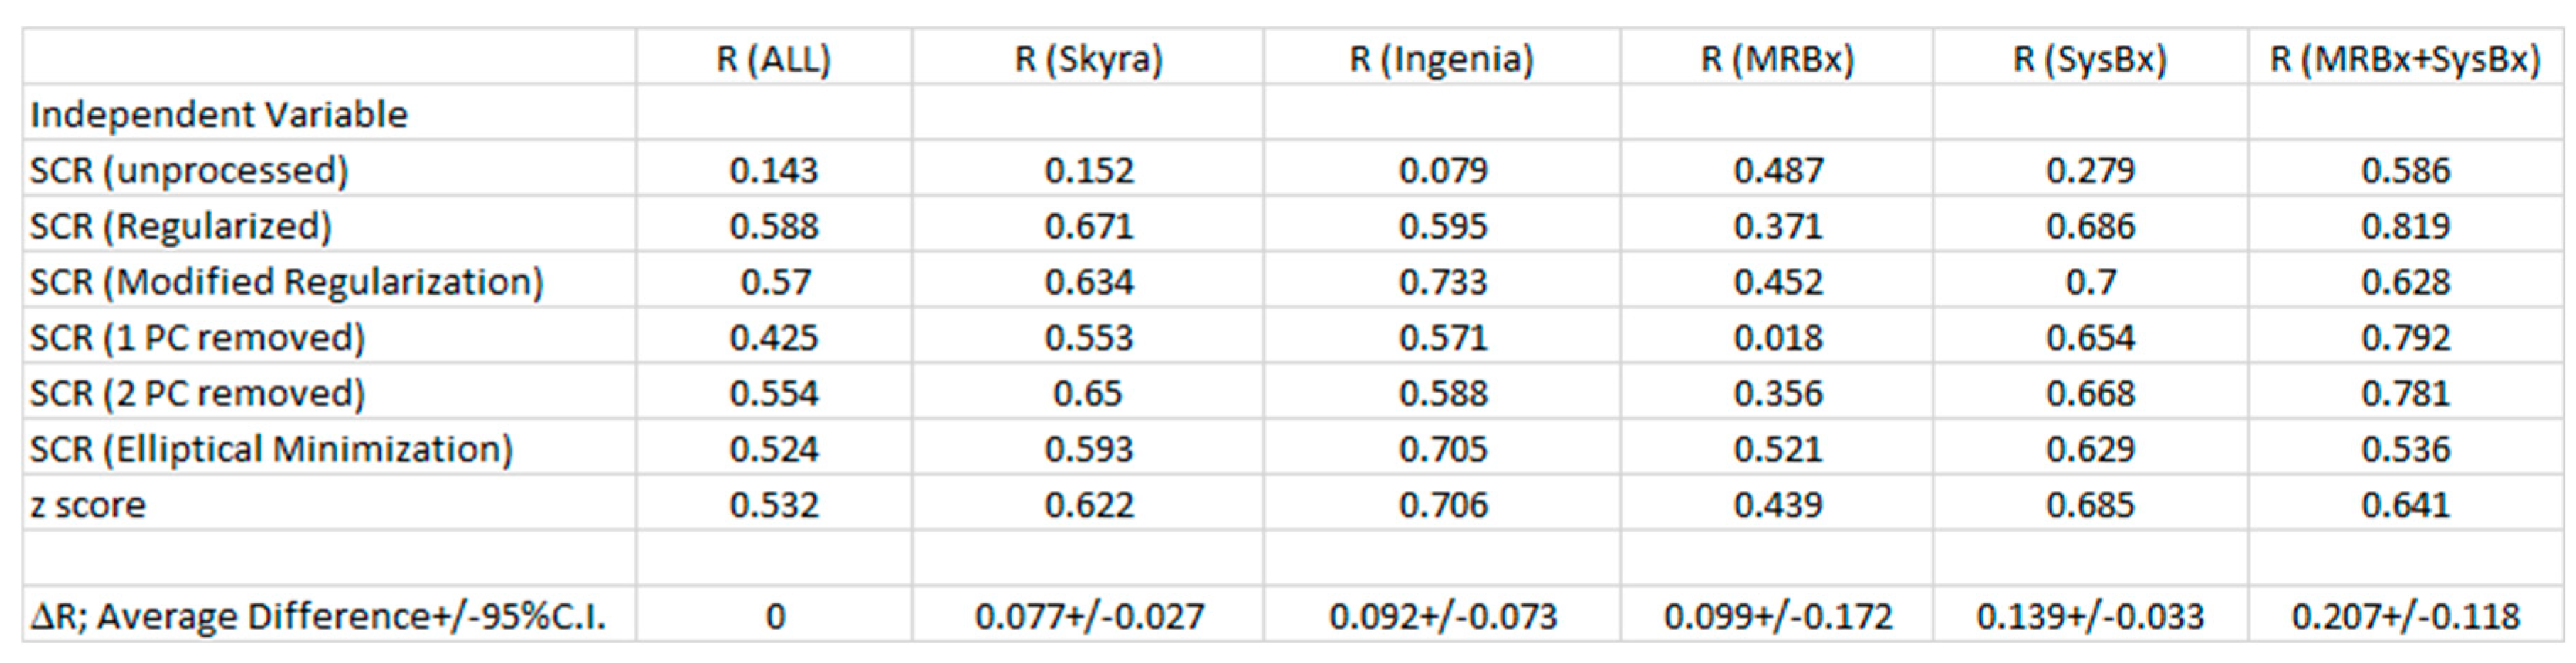Click the SCR (Regularized) row label
2576x663 pixels.
coord(180,226)
